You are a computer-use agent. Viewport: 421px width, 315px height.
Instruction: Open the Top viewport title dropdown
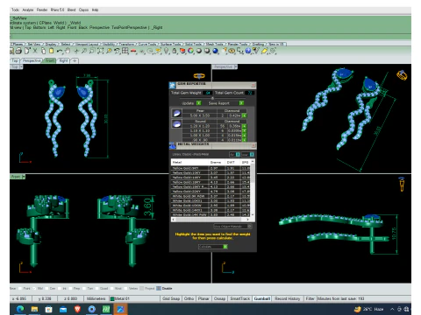(x=21, y=66)
